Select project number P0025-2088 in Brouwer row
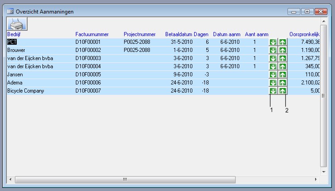 point(137,50)
